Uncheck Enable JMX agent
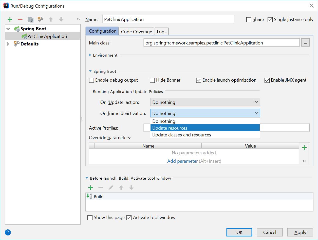 (x=267, y=80)
